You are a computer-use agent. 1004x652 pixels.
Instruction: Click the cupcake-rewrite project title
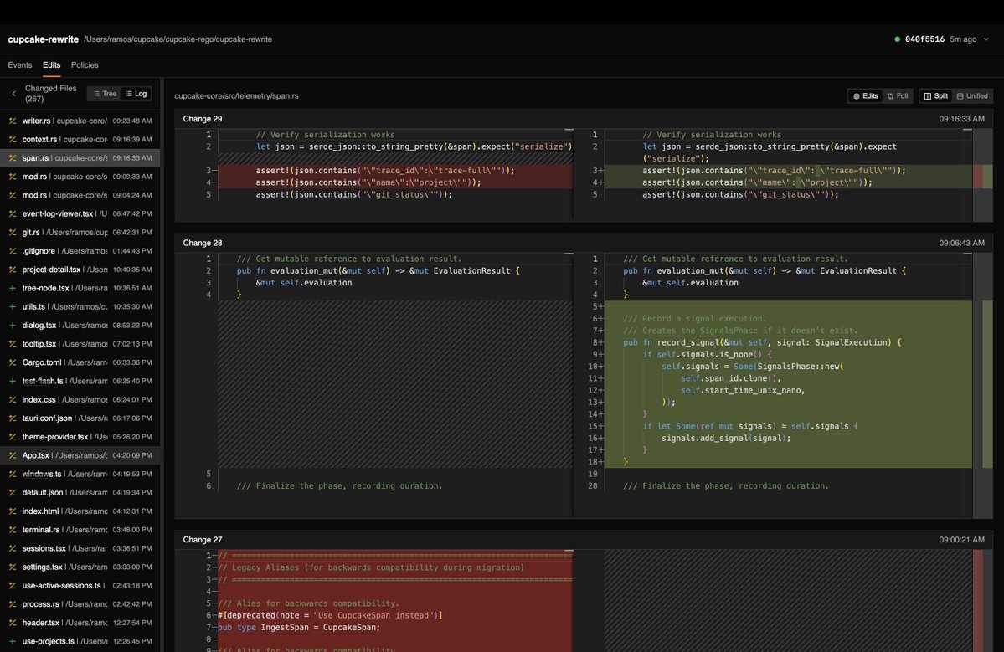click(43, 39)
